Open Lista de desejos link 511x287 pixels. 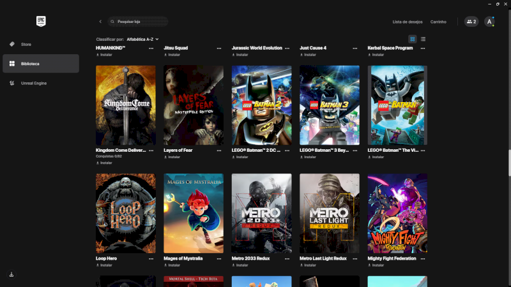click(408, 22)
